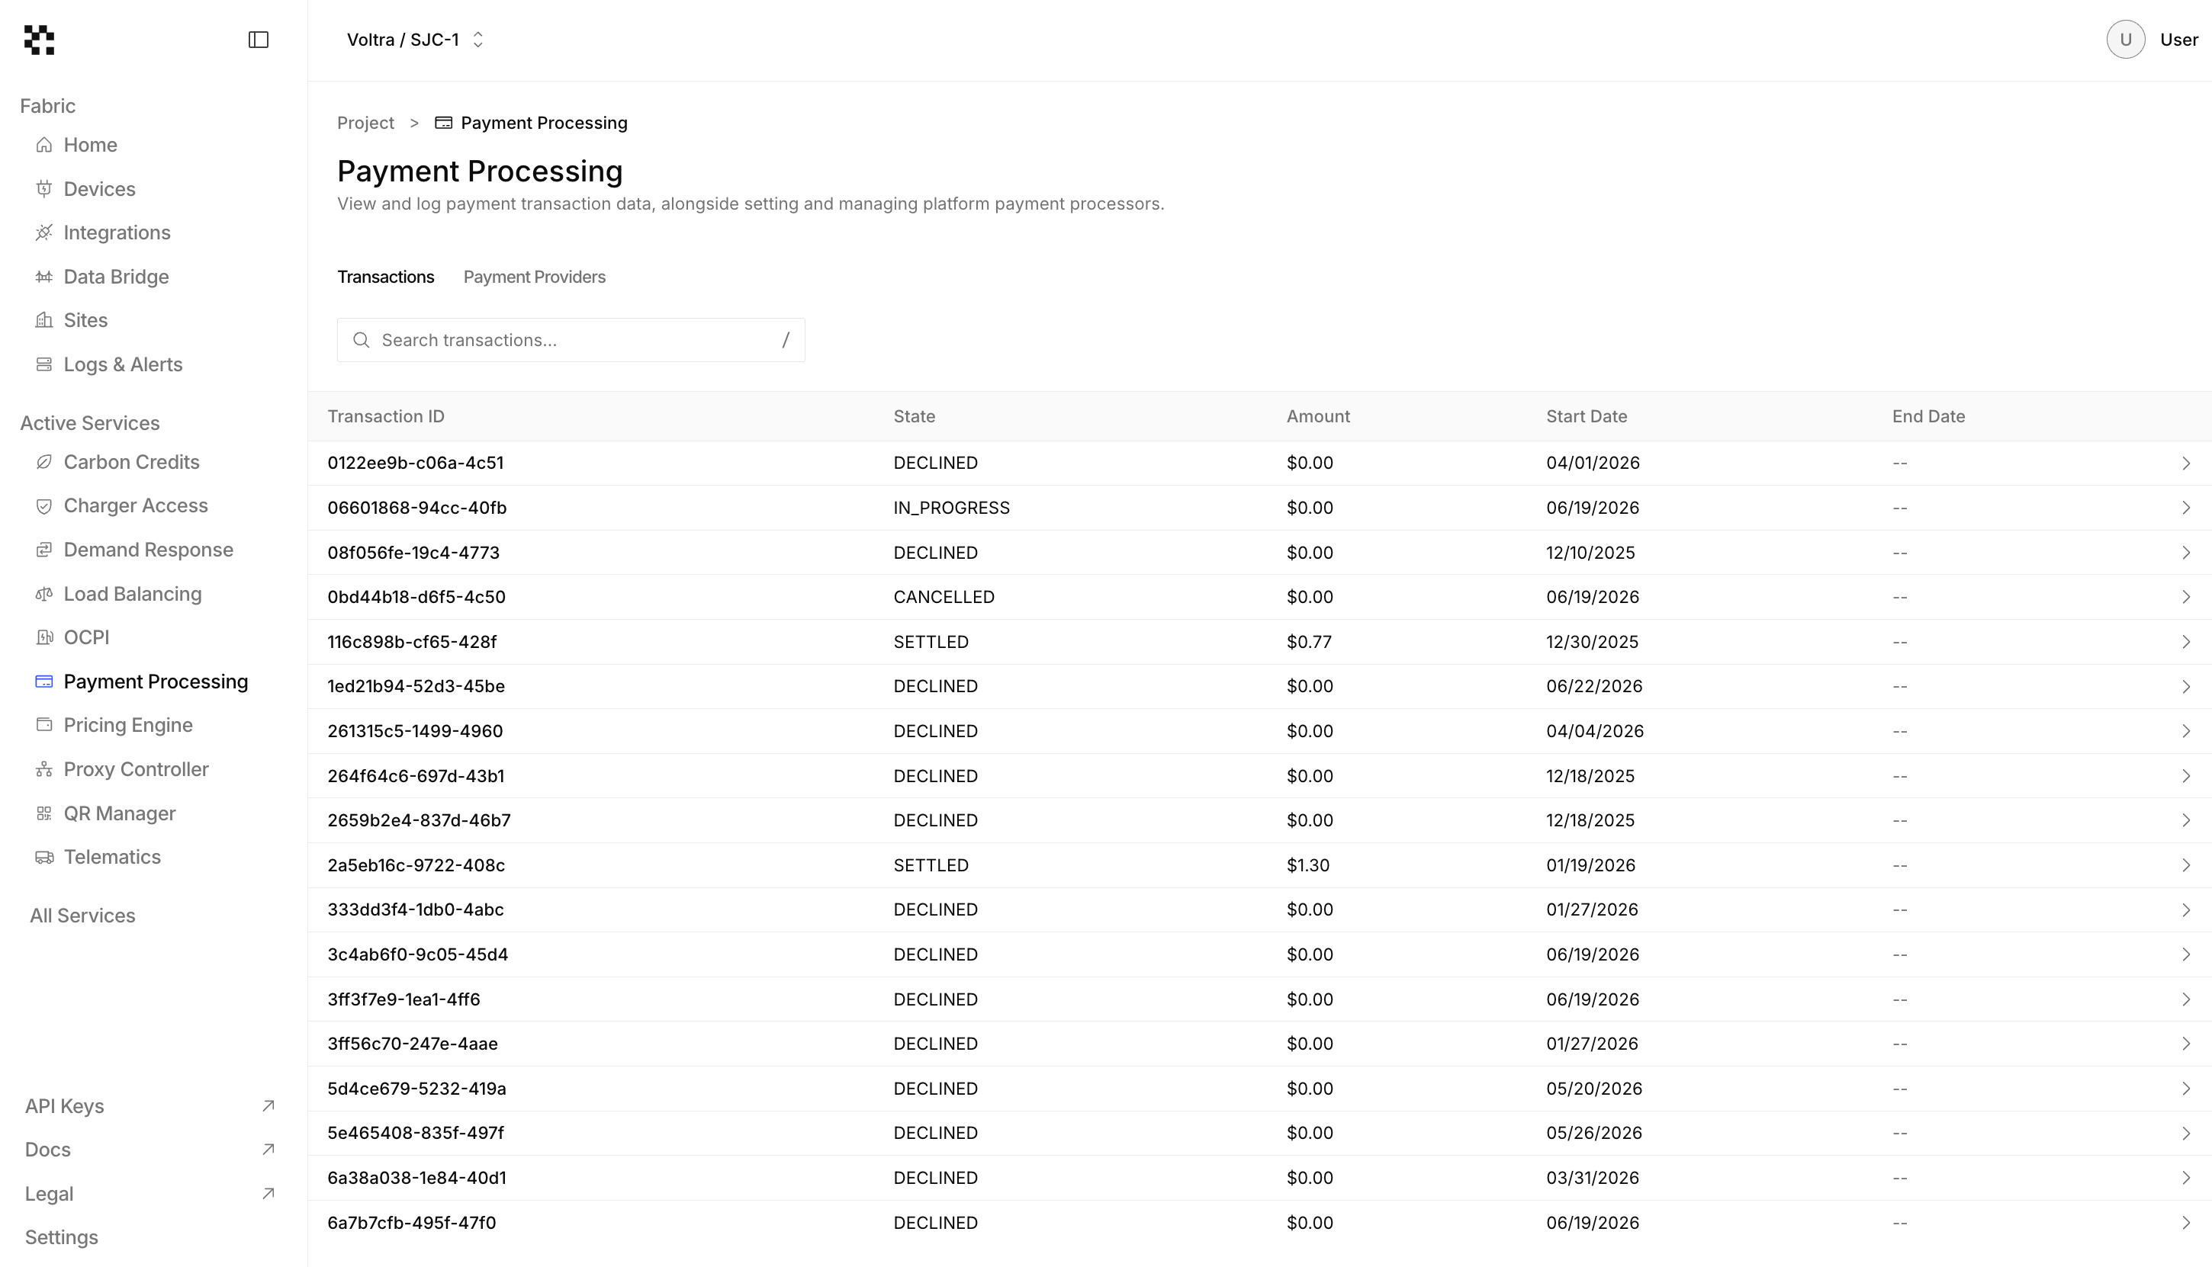Click the Charger Access shield icon
Viewport: 2212px width, 1267px height.
pyautogui.click(x=44, y=505)
